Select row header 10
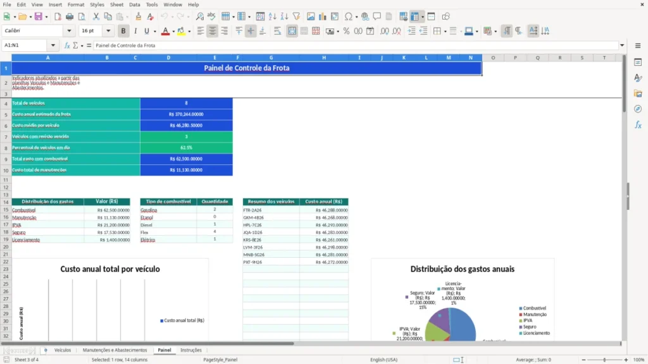Viewport: 648px width, 364px height. point(6,170)
